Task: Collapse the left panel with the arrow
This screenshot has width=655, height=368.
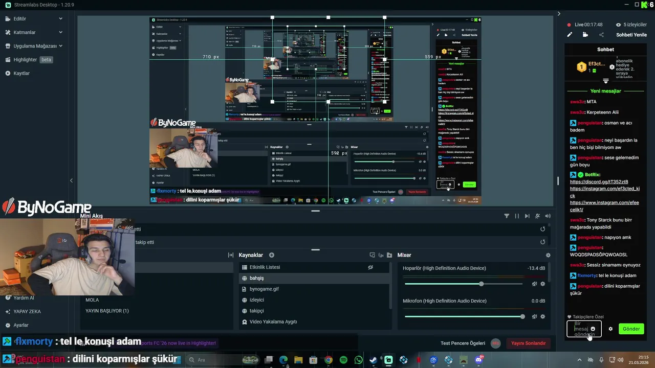Action: 71,180
